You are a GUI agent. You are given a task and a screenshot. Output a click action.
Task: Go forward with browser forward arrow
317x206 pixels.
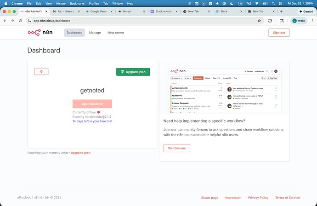coord(12,21)
